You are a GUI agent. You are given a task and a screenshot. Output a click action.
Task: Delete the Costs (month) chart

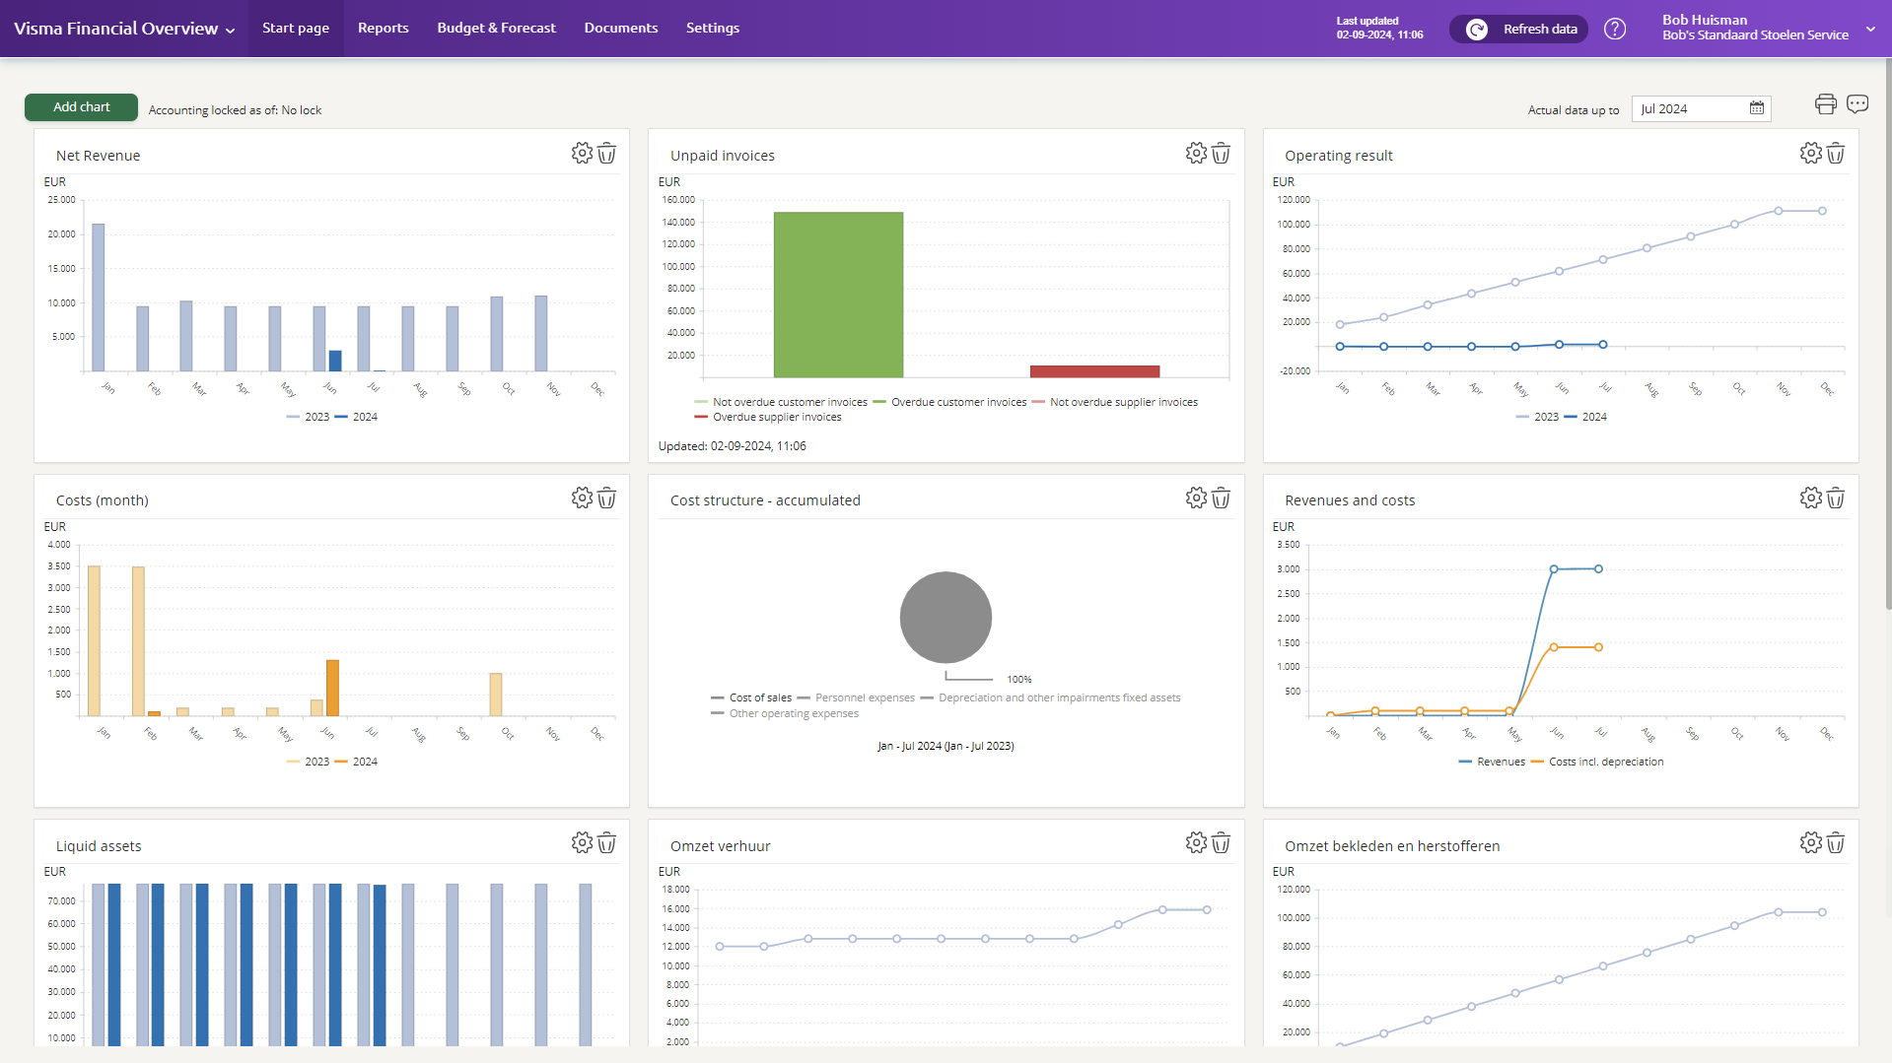[x=607, y=498]
